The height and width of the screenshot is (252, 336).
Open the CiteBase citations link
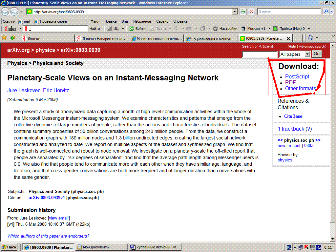(x=293, y=116)
